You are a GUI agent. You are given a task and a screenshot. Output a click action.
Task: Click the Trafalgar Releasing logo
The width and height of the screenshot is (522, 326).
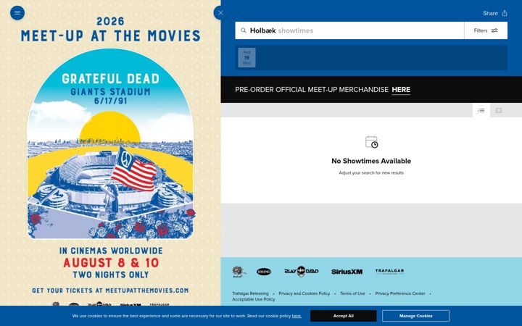click(x=389, y=272)
